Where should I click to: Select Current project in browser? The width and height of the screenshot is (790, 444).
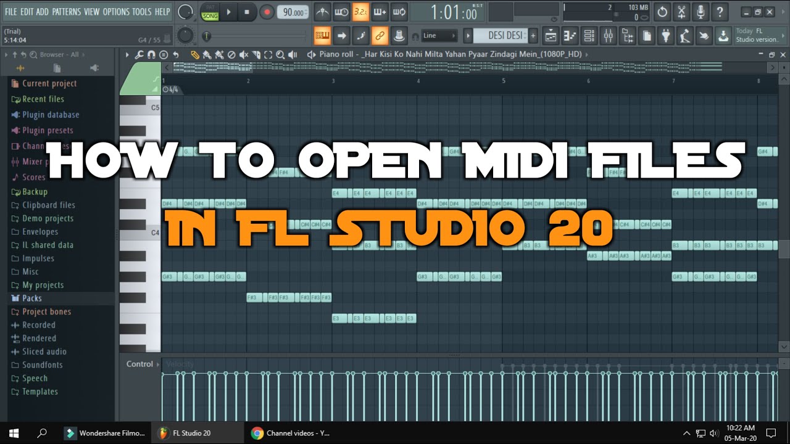[49, 83]
